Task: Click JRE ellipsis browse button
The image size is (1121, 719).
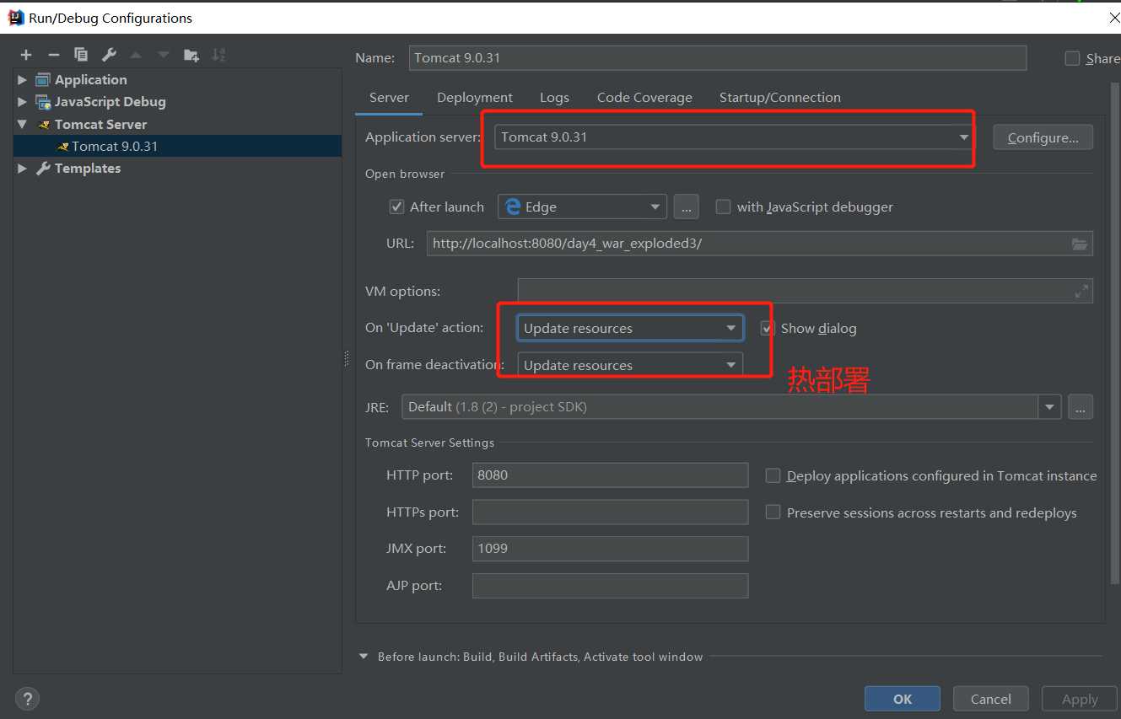Action: tap(1081, 407)
